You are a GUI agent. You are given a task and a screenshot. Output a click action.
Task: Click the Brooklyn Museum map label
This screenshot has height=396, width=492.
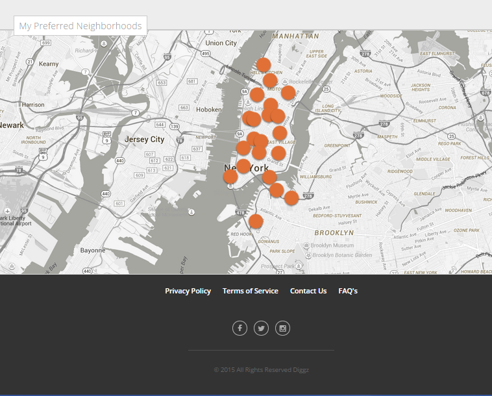(x=332, y=245)
